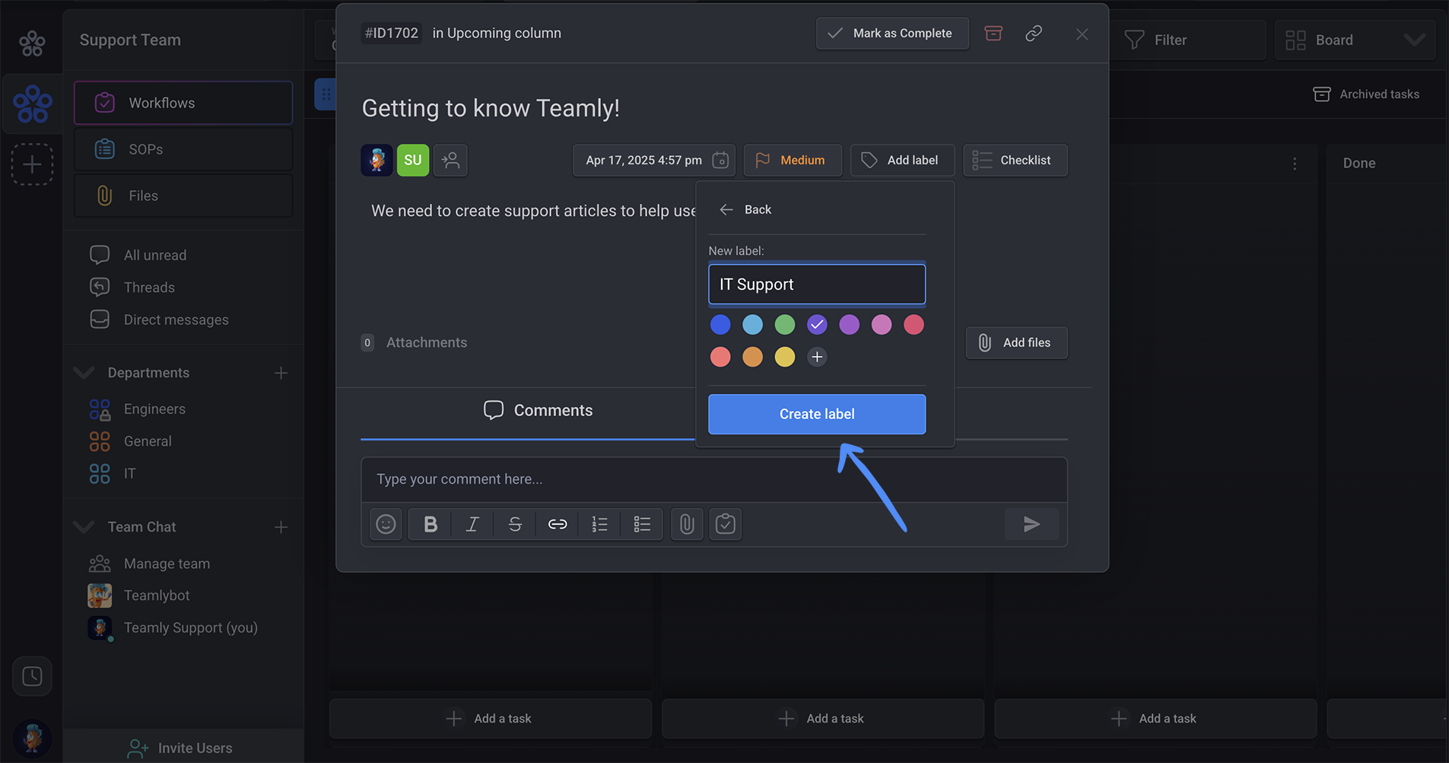Change priority from Medium
This screenshot has height=763, width=1449.
coord(793,161)
